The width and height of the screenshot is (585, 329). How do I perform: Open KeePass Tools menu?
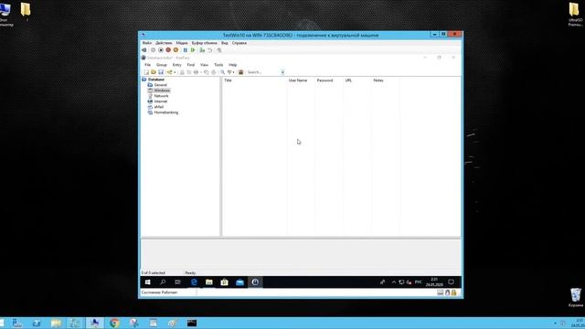tap(218, 65)
